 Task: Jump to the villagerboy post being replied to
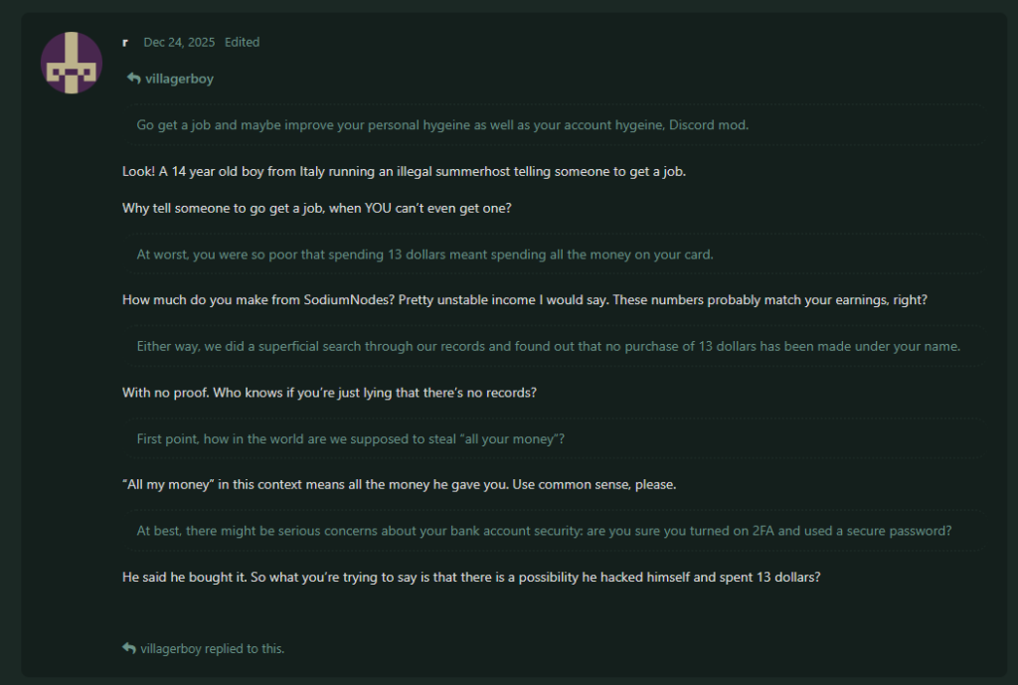click(179, 79)
